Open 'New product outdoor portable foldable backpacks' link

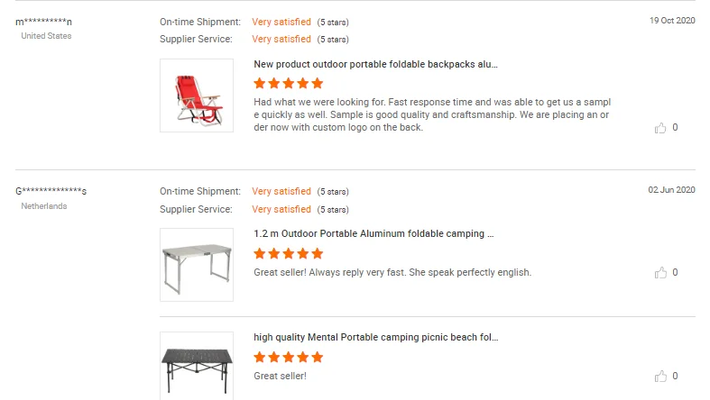[375, 64]
